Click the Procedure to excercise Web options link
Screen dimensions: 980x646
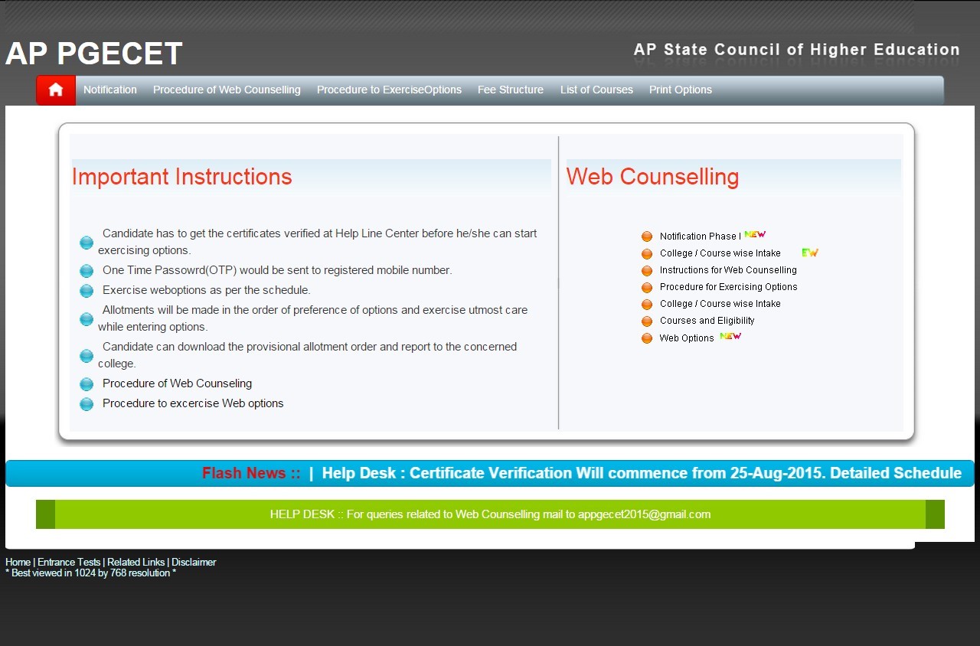(x=193, y=403)
